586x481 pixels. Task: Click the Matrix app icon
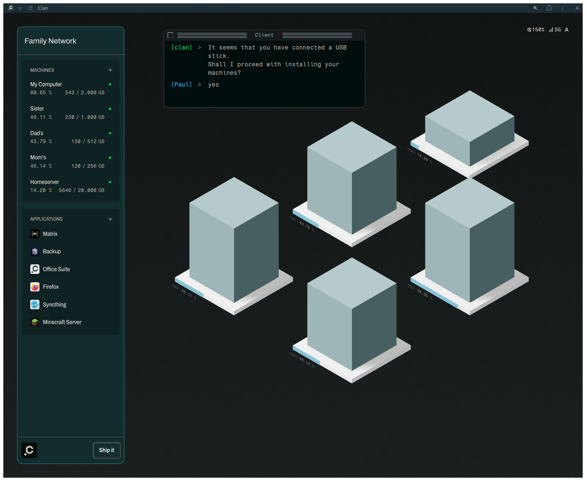coord(35,234)
